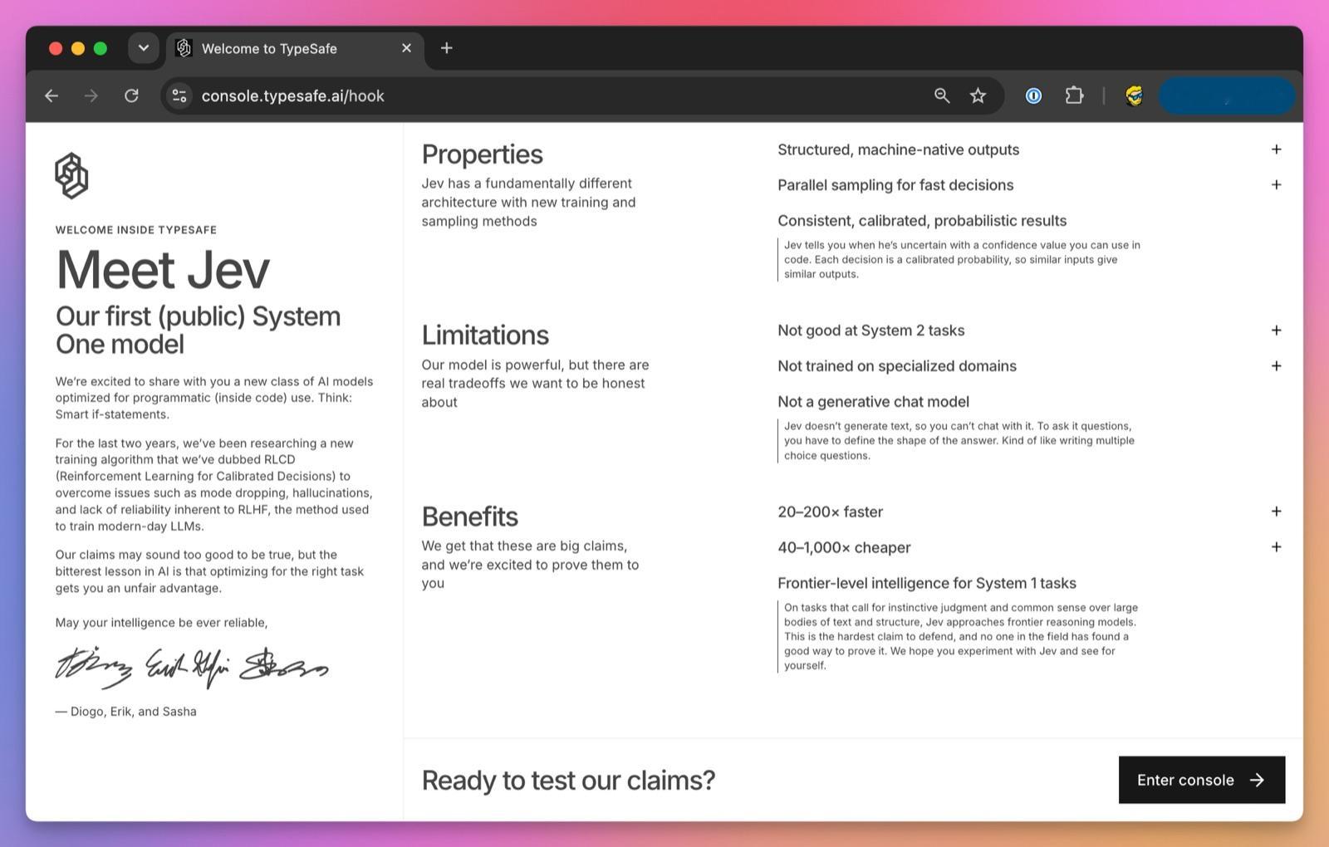Collapse Not a generative chat model heading

coord(873,402)
